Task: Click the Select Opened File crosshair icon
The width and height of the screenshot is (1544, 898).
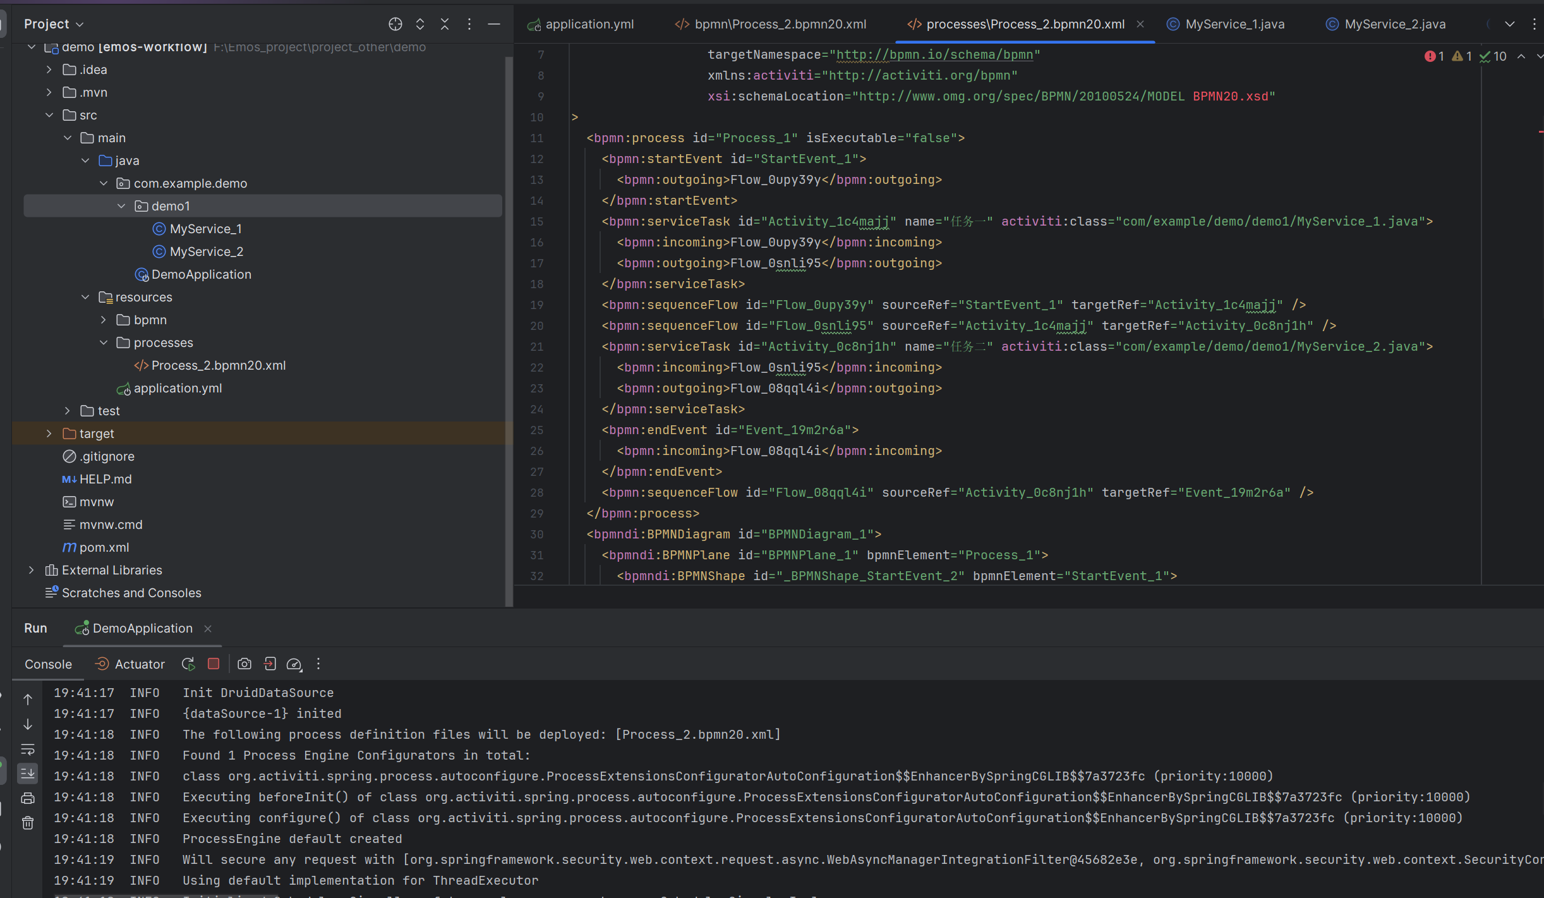Action: pos(395,24)
